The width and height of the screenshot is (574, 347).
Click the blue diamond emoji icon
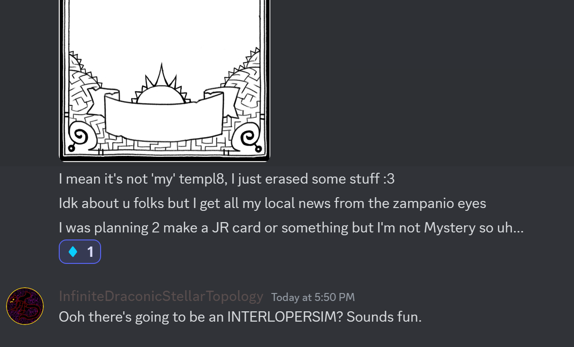tap(73, 252)
